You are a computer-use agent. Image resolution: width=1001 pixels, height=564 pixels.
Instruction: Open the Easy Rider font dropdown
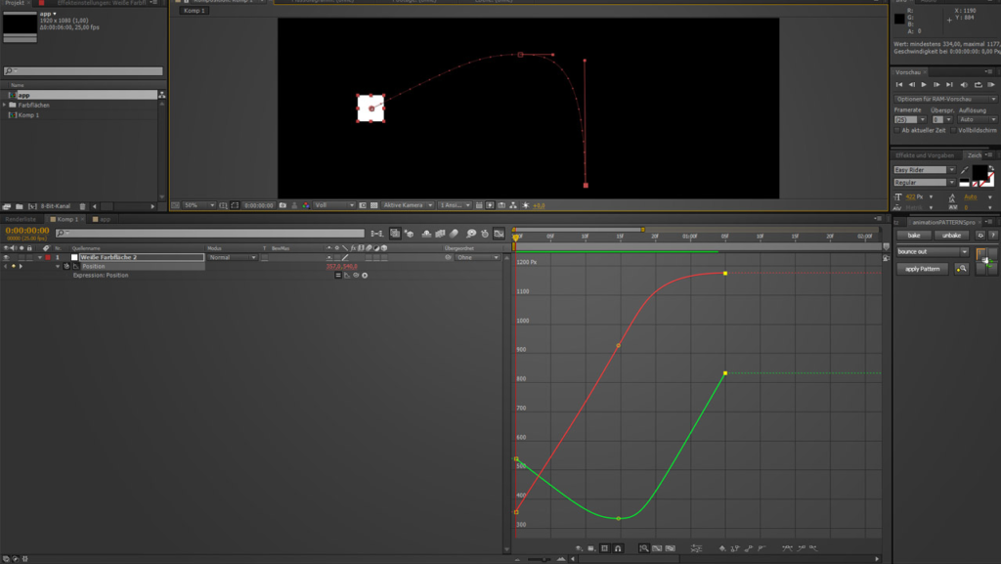click(951, 170)
